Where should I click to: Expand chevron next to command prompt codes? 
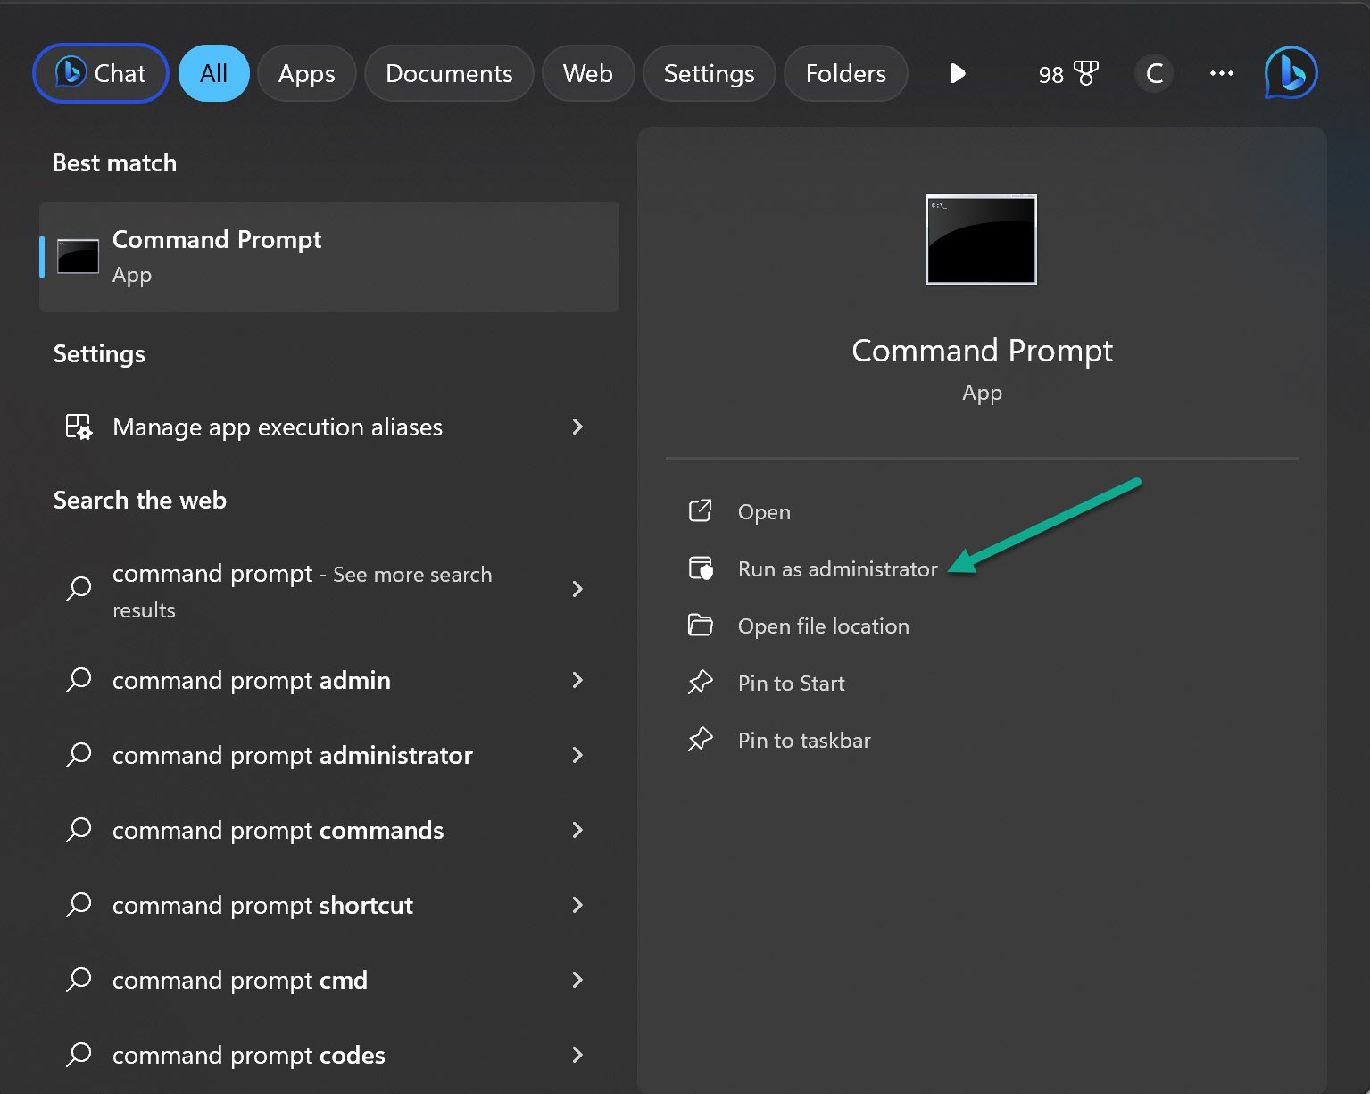point(577,1055)
